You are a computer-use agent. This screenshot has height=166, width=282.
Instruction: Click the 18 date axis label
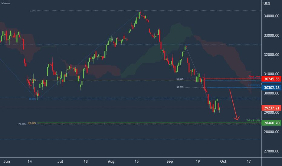(x=86, y=161)
